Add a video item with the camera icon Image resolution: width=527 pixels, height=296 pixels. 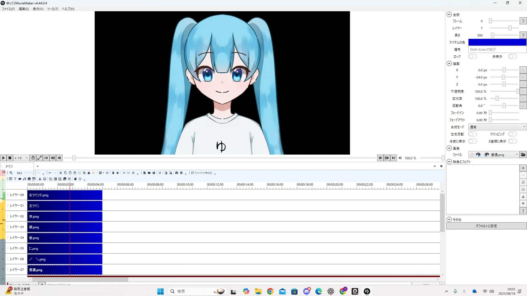coord(20,179)
